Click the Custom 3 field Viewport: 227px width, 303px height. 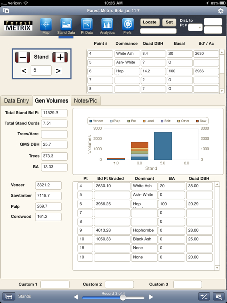pyautogui.click(x=188, y=285)
